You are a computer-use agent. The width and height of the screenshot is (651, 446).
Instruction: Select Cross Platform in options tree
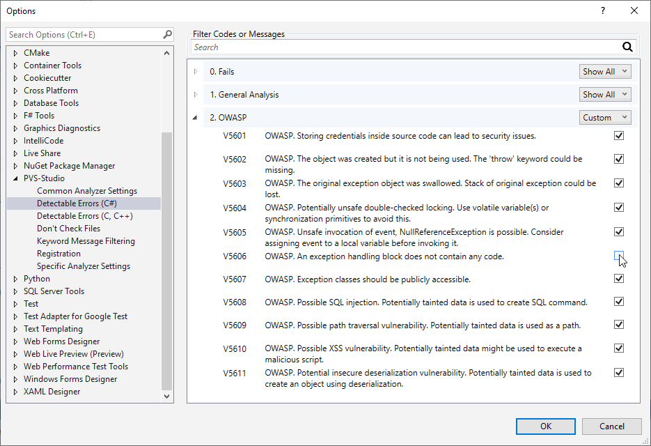click(51, 90)
